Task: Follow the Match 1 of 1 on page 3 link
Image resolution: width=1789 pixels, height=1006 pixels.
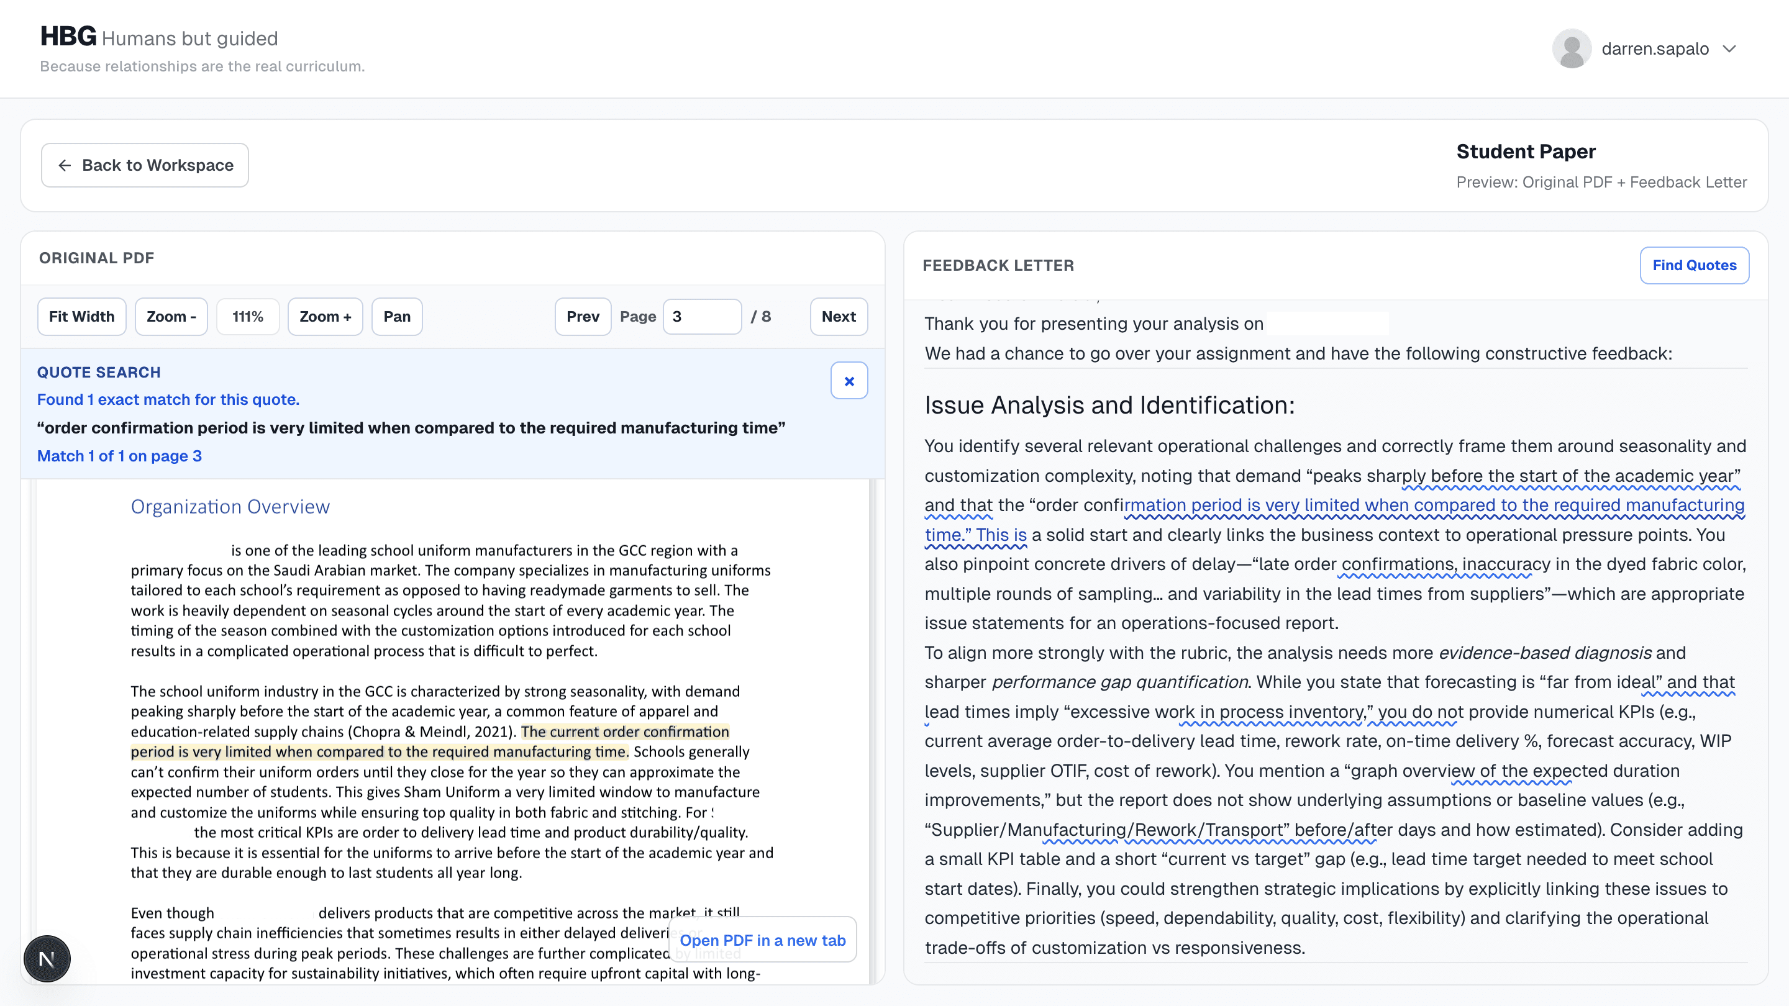Action: tap(119, 456)
